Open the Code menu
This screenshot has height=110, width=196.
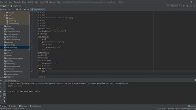[x=24, y=2]
